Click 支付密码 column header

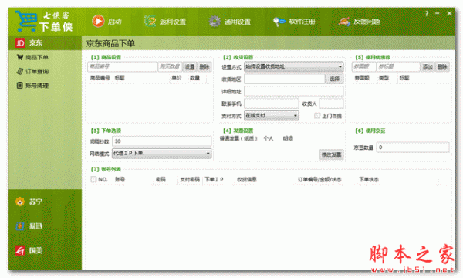click(x=190, y=179)
